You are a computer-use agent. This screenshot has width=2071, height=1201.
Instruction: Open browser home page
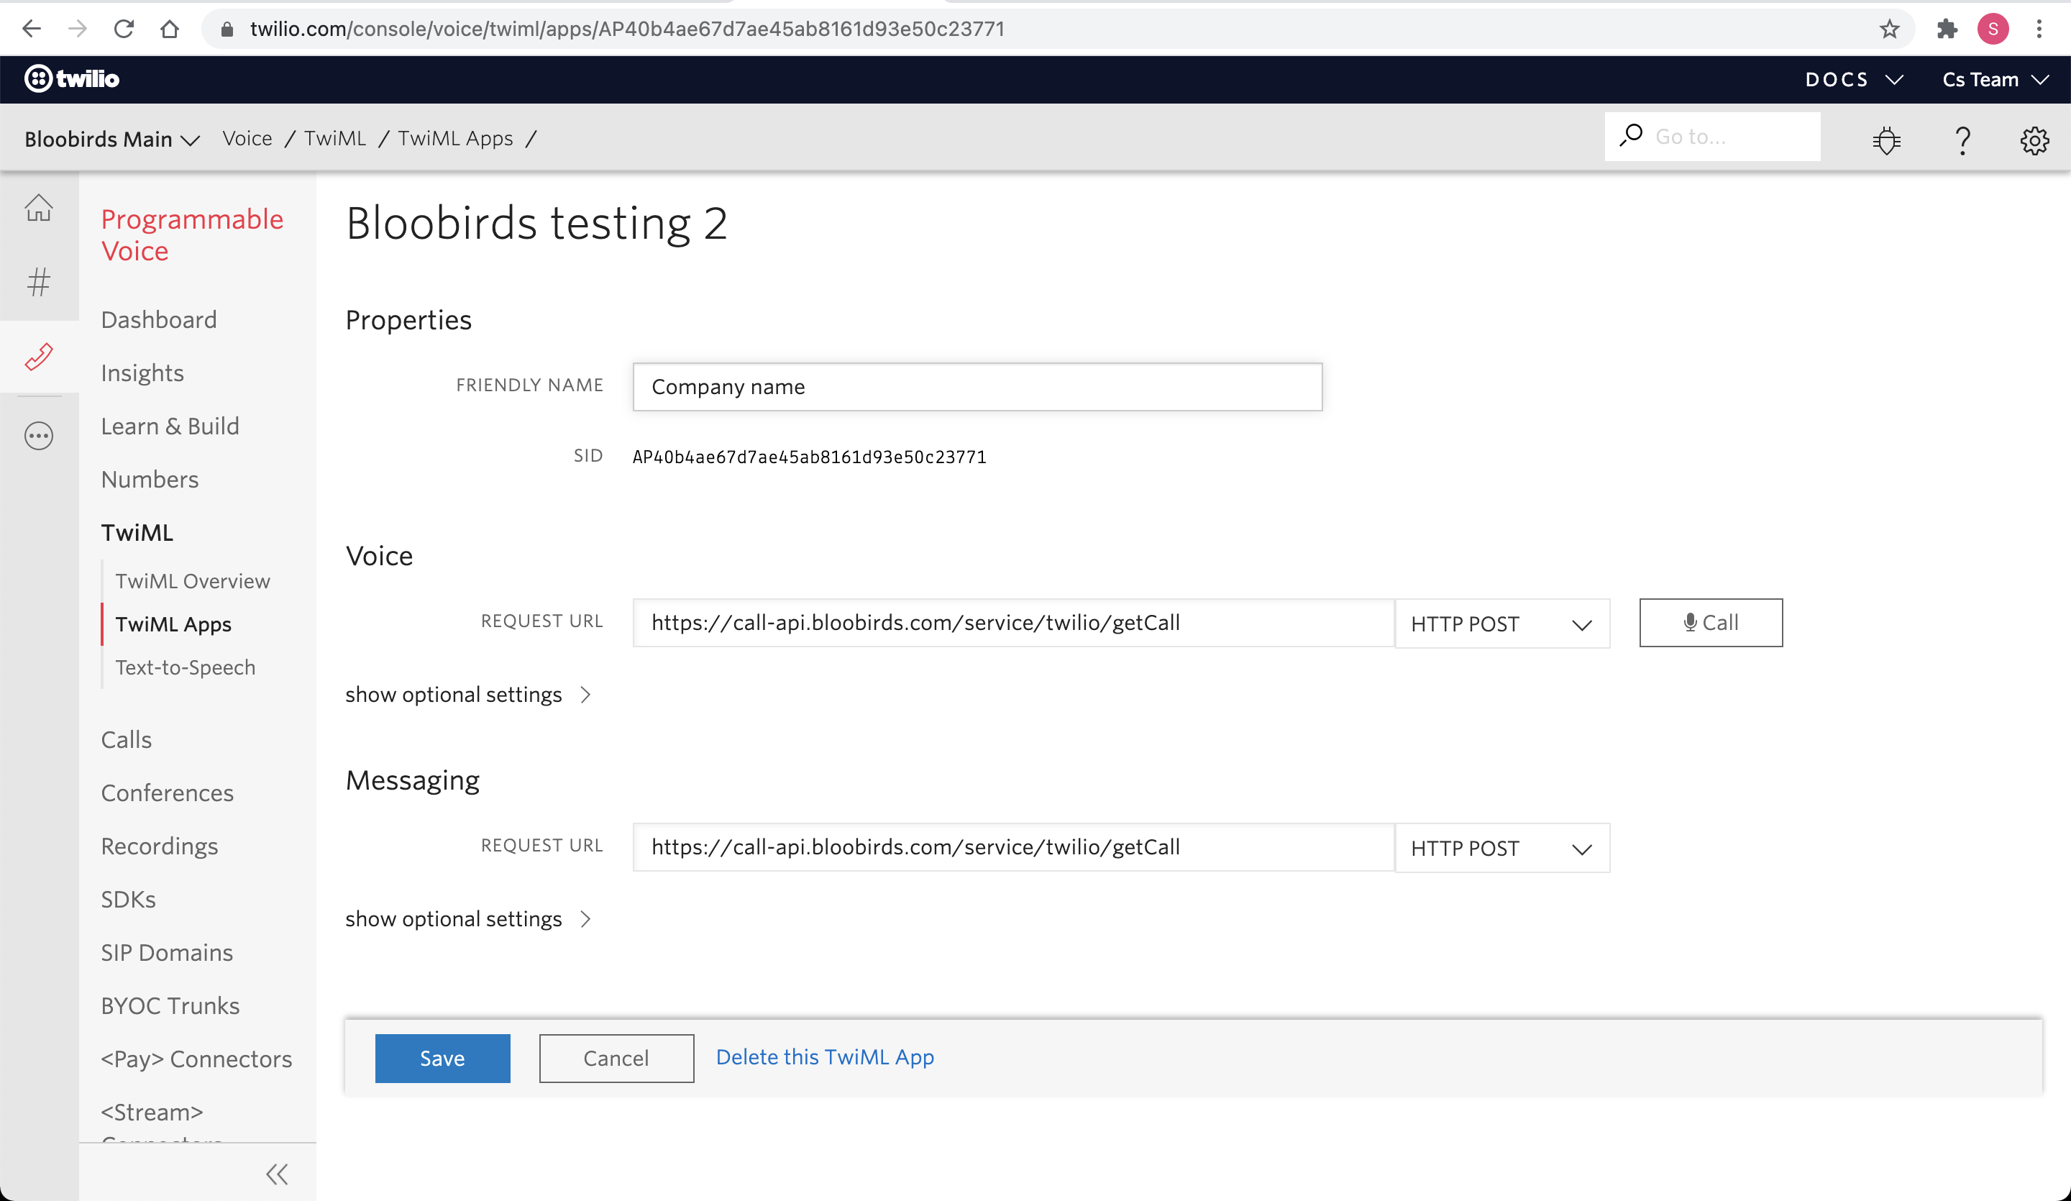(169, 29)
